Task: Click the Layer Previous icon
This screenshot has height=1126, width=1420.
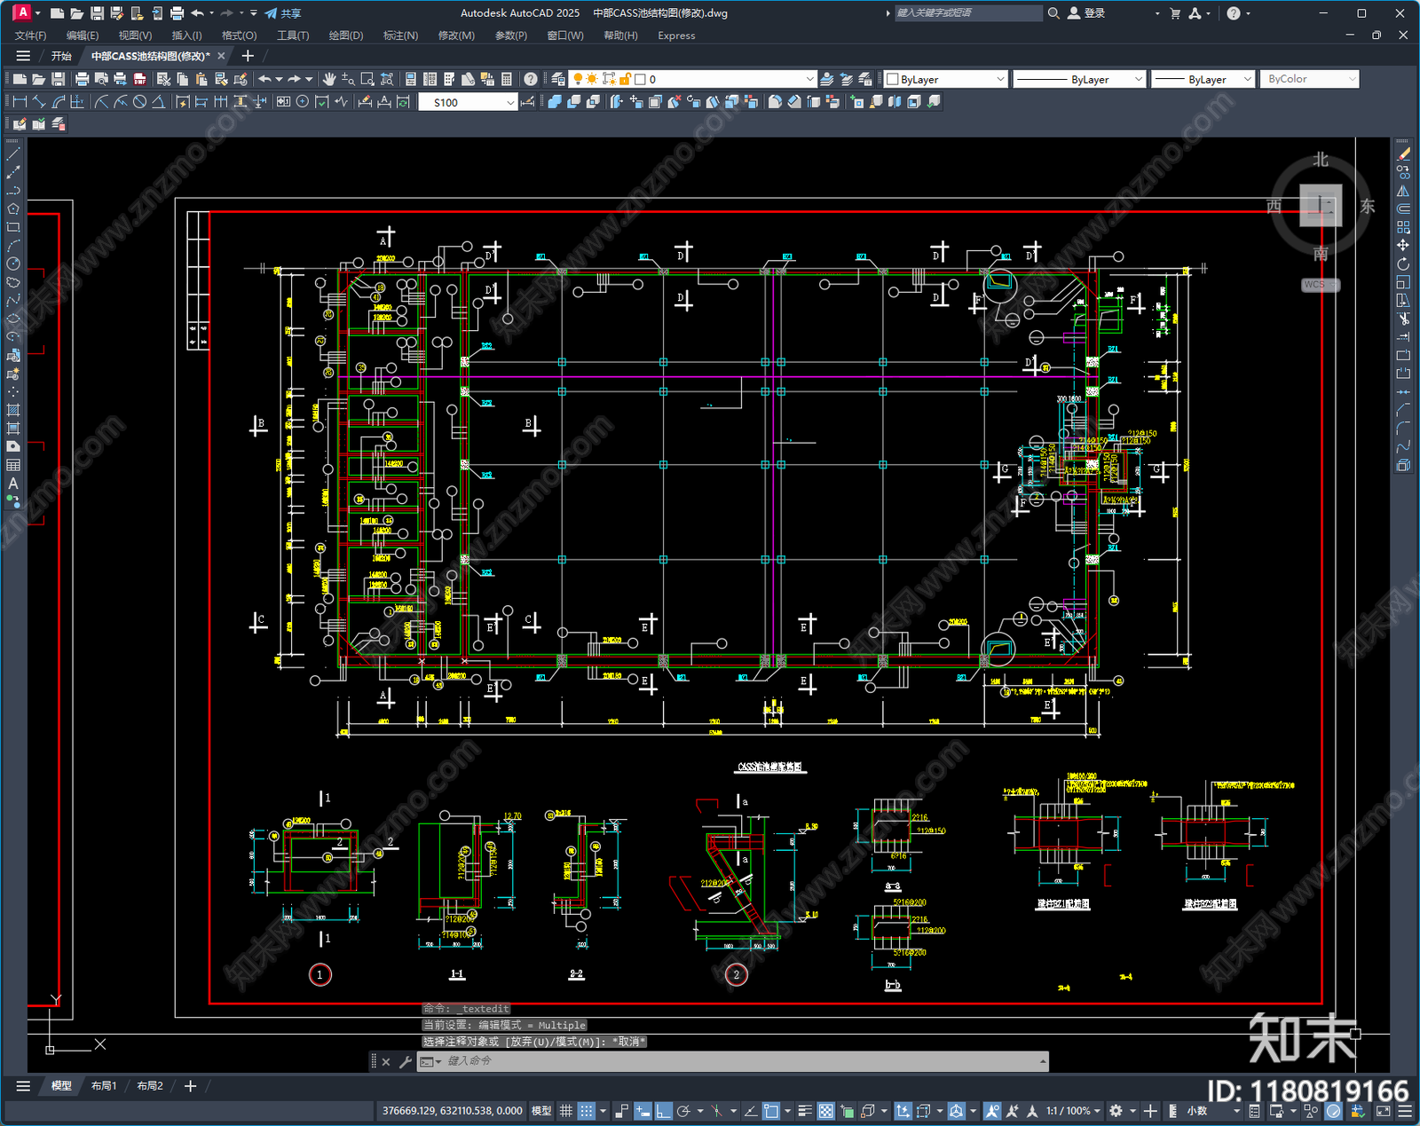Action: (846, 79)
